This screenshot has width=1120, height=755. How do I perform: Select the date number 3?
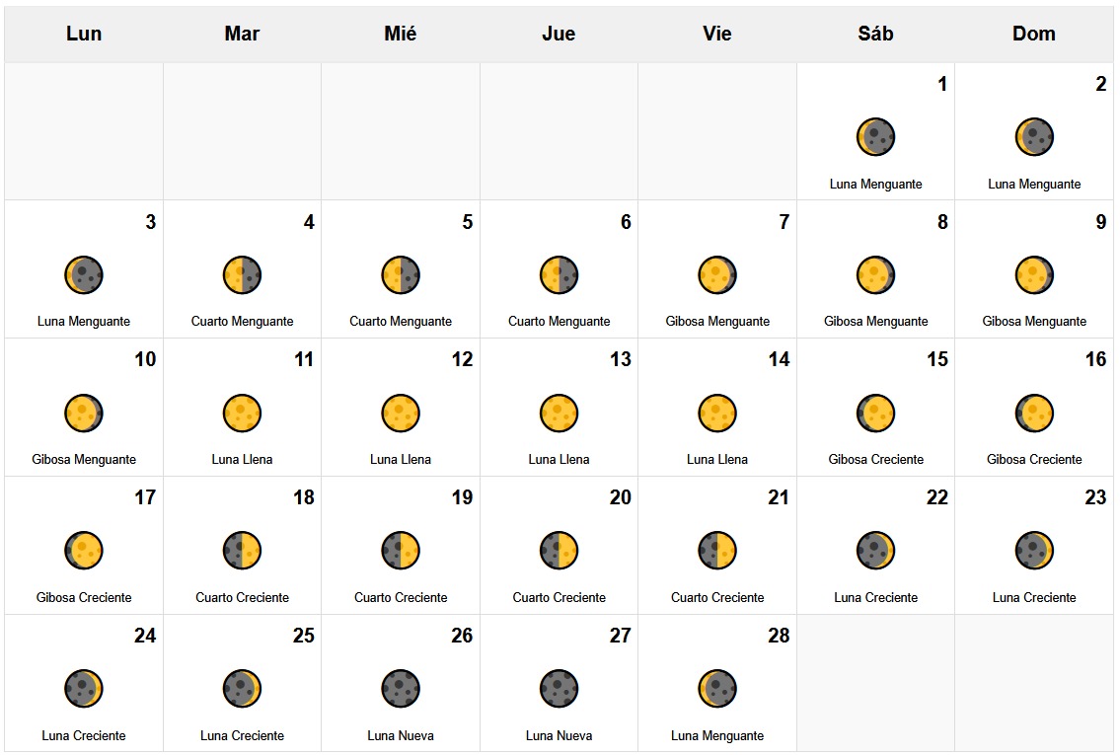(x=150, y=222)
